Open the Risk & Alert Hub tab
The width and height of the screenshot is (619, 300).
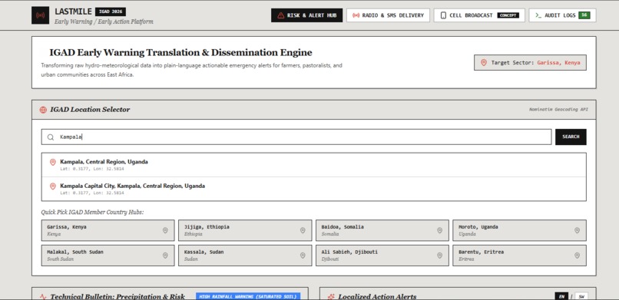306,15
